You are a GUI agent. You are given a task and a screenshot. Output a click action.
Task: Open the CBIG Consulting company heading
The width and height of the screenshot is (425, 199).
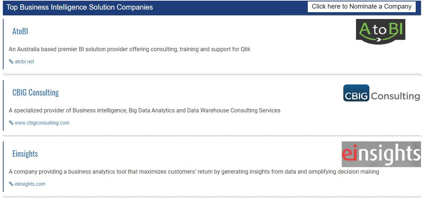coord(35,93)
